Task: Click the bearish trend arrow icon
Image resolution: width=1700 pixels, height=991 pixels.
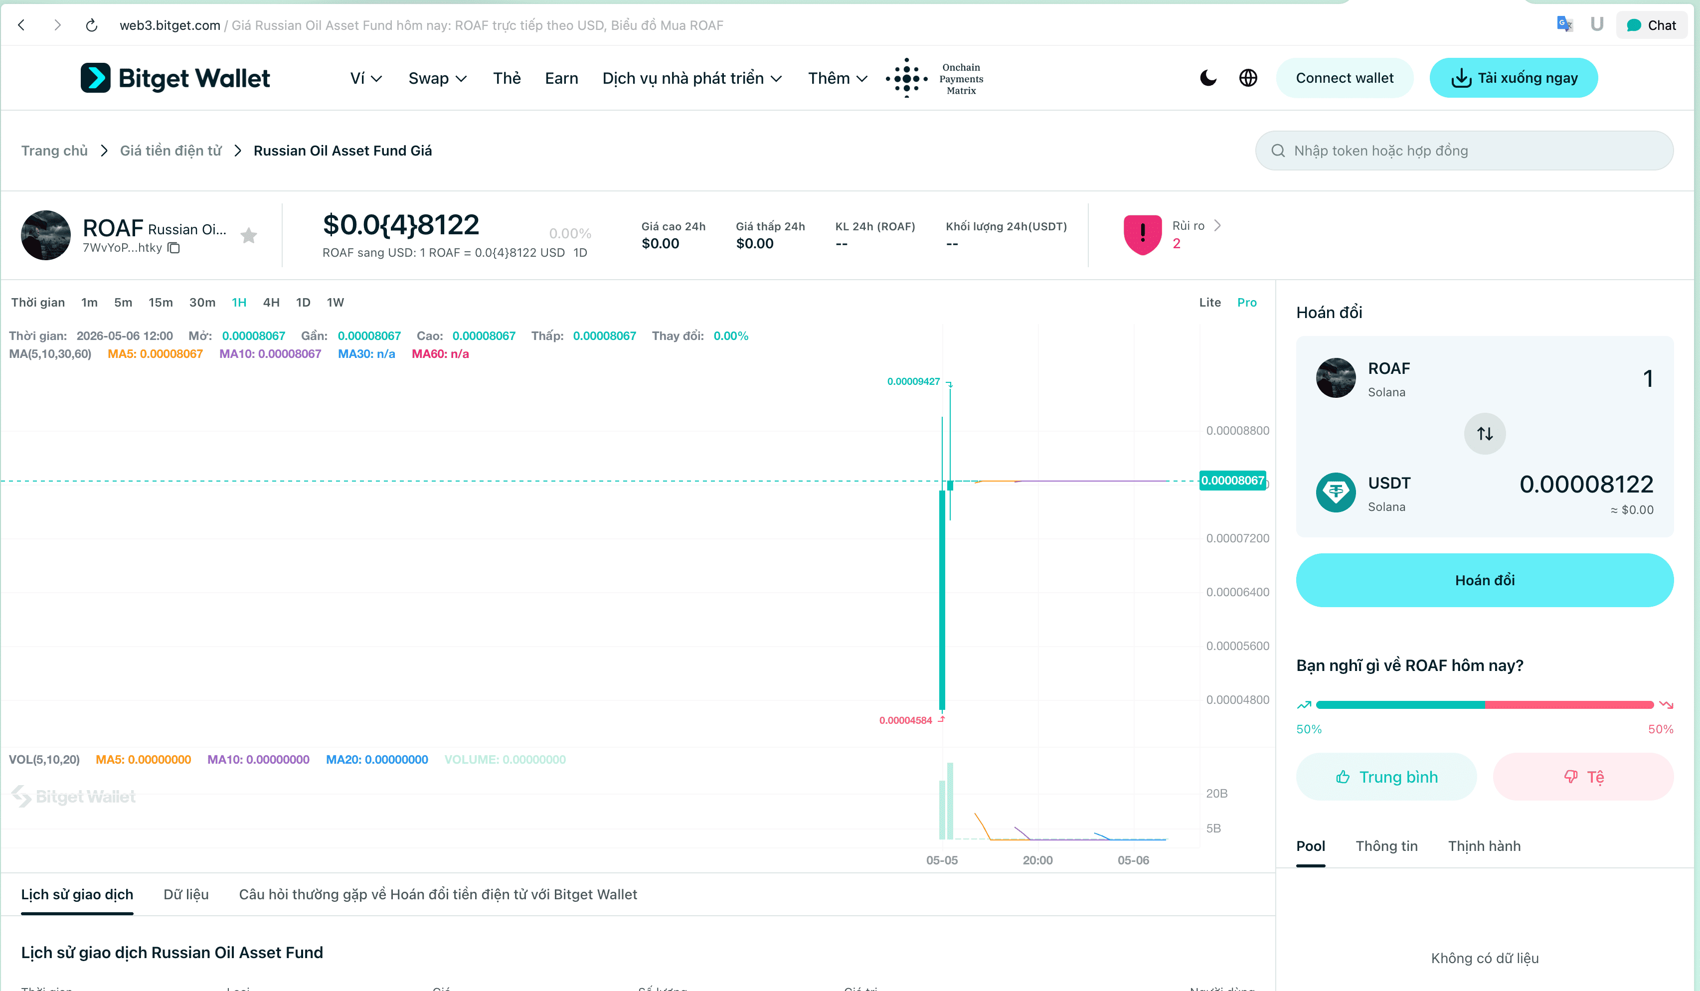Action: click(x=1666, y=705)
